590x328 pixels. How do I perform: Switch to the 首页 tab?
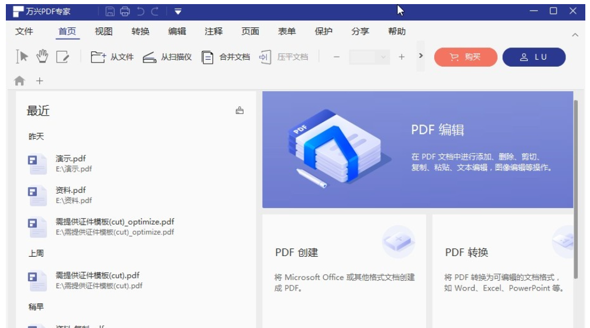click(x=67, y=32)
